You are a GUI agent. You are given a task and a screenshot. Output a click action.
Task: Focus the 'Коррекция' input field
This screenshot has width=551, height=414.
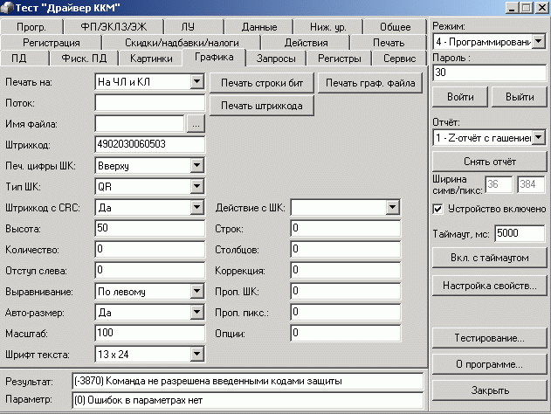pyautogui.click(x=346, y=270)
